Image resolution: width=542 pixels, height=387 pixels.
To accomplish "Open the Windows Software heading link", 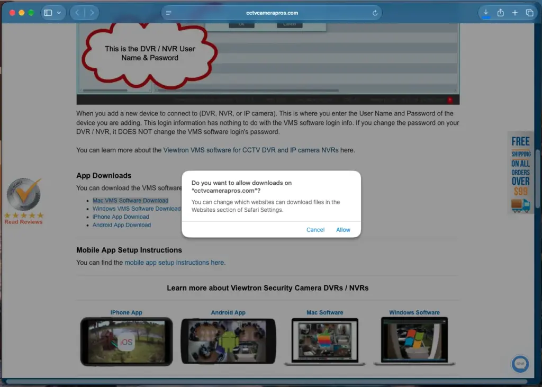I will pos(414,312).
